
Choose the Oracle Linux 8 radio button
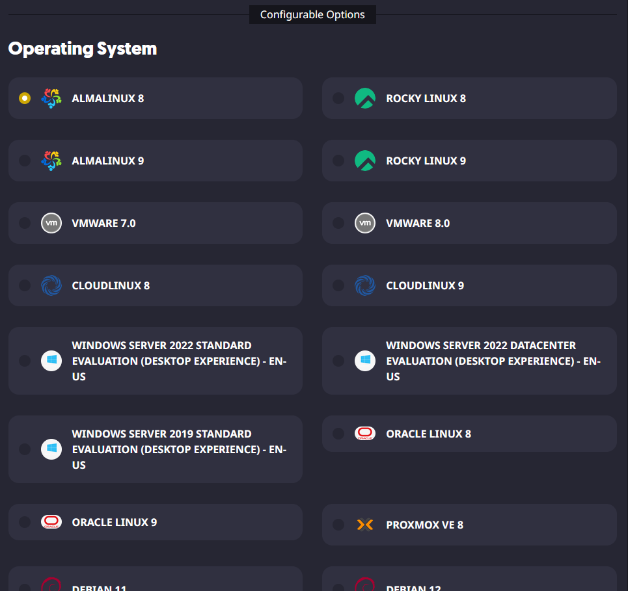338,434
